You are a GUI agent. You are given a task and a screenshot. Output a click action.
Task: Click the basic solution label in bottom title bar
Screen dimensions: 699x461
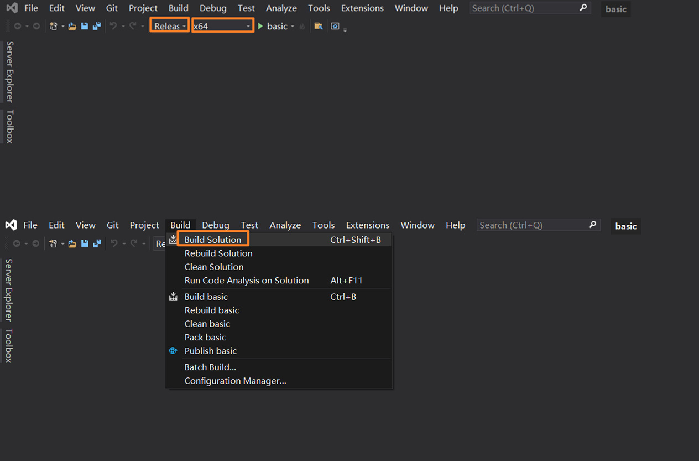[626, 226]
